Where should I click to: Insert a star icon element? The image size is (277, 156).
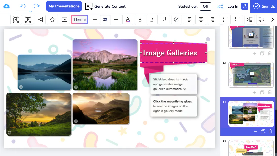[x=52, y=19]
